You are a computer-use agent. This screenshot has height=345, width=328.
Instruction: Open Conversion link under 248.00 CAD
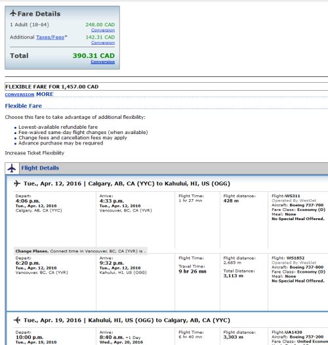pos(103,30)
